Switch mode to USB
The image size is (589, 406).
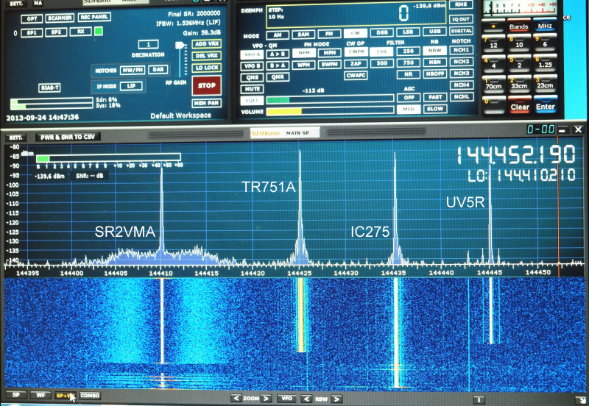click(x=434, y=32)
